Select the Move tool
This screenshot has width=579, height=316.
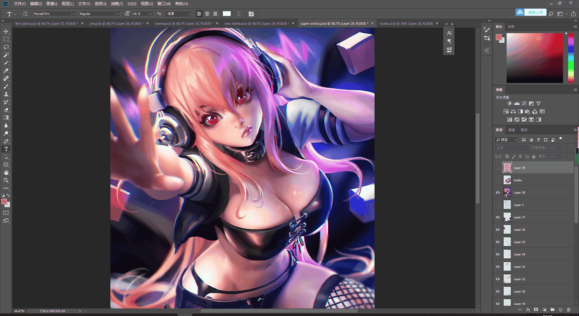6,31
